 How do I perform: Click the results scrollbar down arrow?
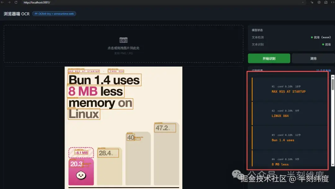coord(333,164)
